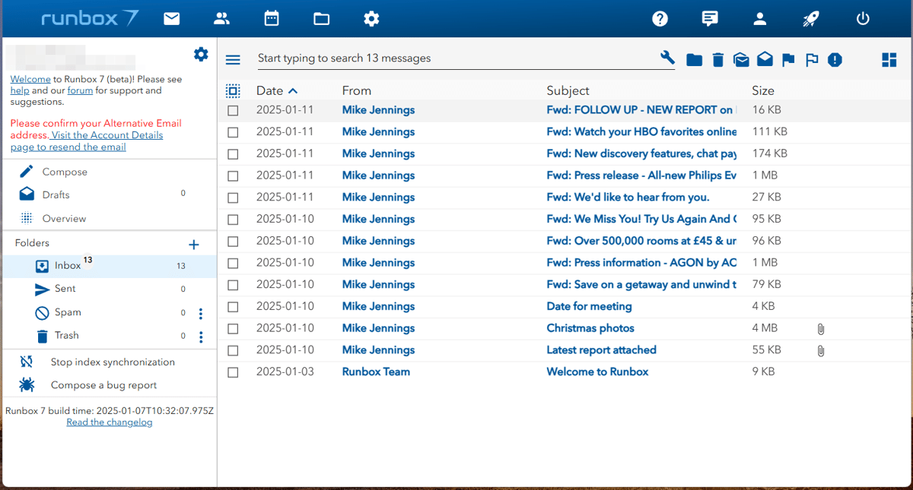Open the Calendar icon in top bar
913x490 pixels.
point(272,19)
